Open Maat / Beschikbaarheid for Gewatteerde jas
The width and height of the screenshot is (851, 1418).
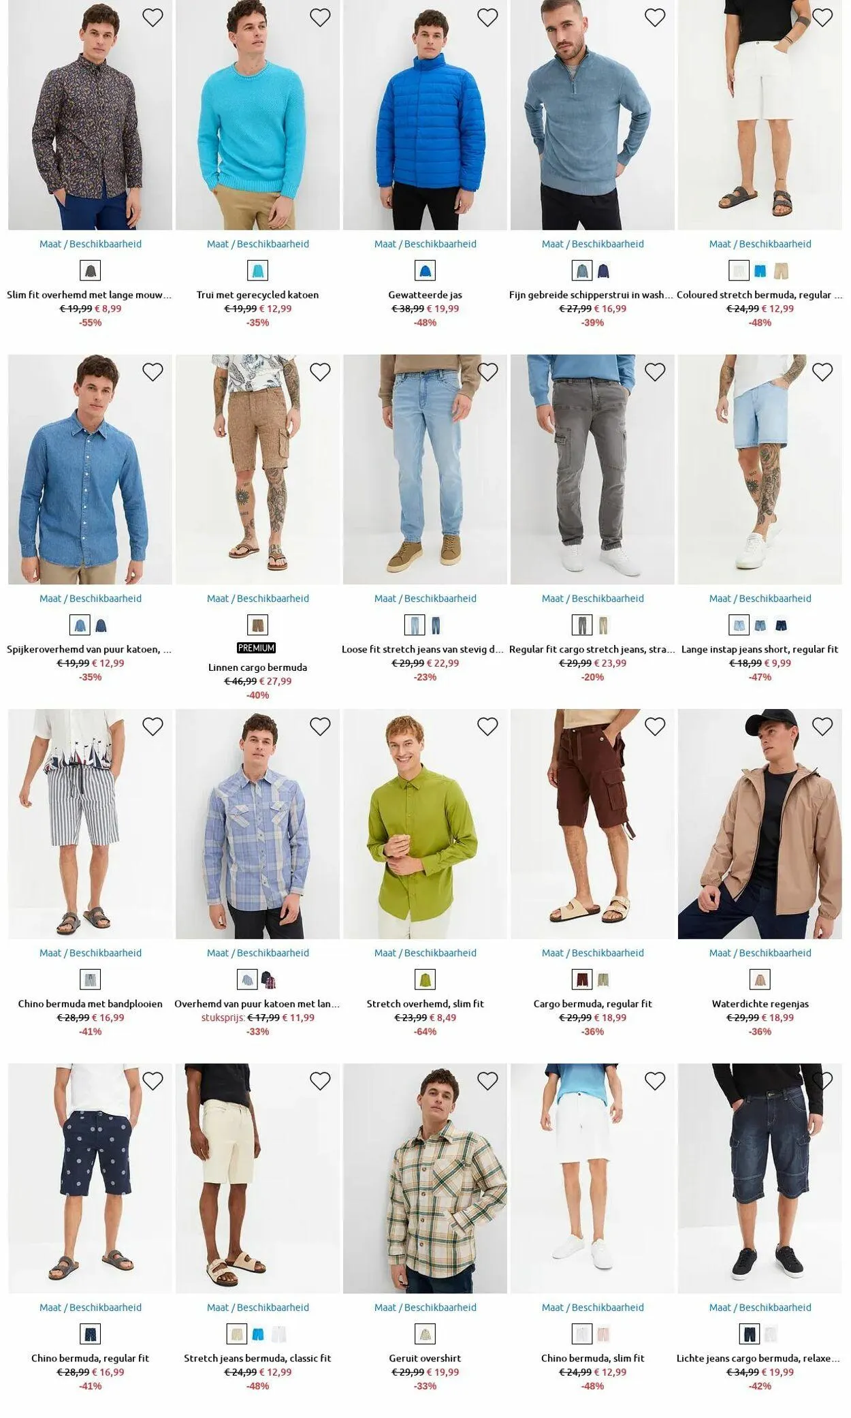[425, 244]
